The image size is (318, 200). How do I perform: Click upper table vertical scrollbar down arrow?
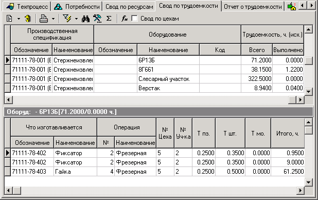[x=308, y=91]
